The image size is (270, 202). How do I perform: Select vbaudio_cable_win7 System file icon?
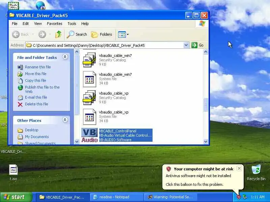click(x=89, y=79)
